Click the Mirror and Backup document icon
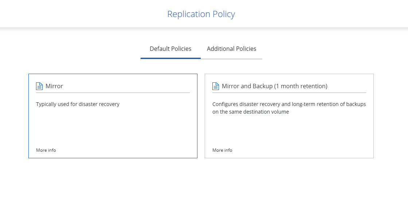 [x=216, y=86]
